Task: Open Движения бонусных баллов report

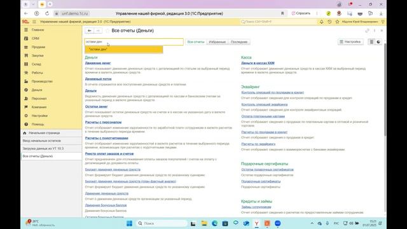Action: tap(106, 205)
